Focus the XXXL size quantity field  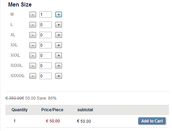point(46,56)
